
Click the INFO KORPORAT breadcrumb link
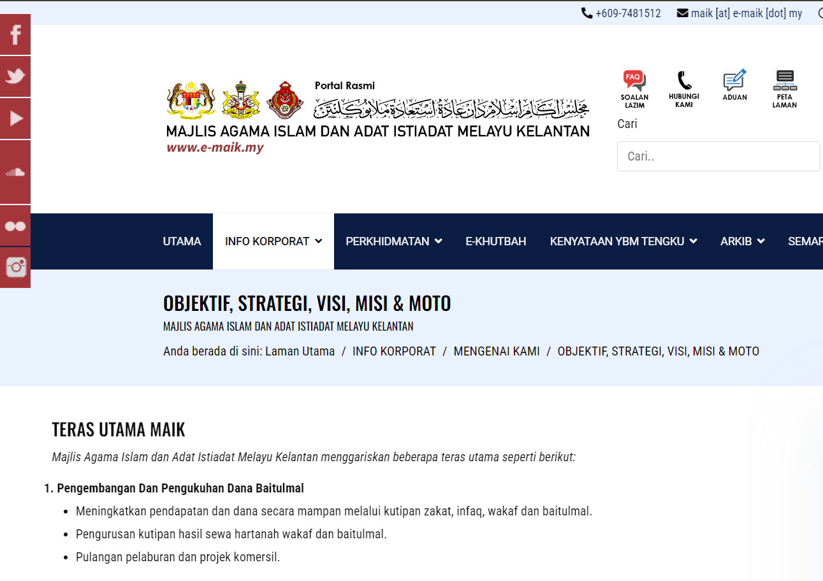coord(394,351)
